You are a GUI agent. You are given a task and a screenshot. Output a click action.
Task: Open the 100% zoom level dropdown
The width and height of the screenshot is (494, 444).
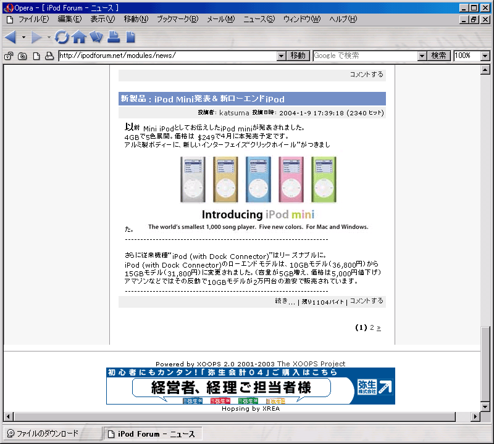click(485, 56)
